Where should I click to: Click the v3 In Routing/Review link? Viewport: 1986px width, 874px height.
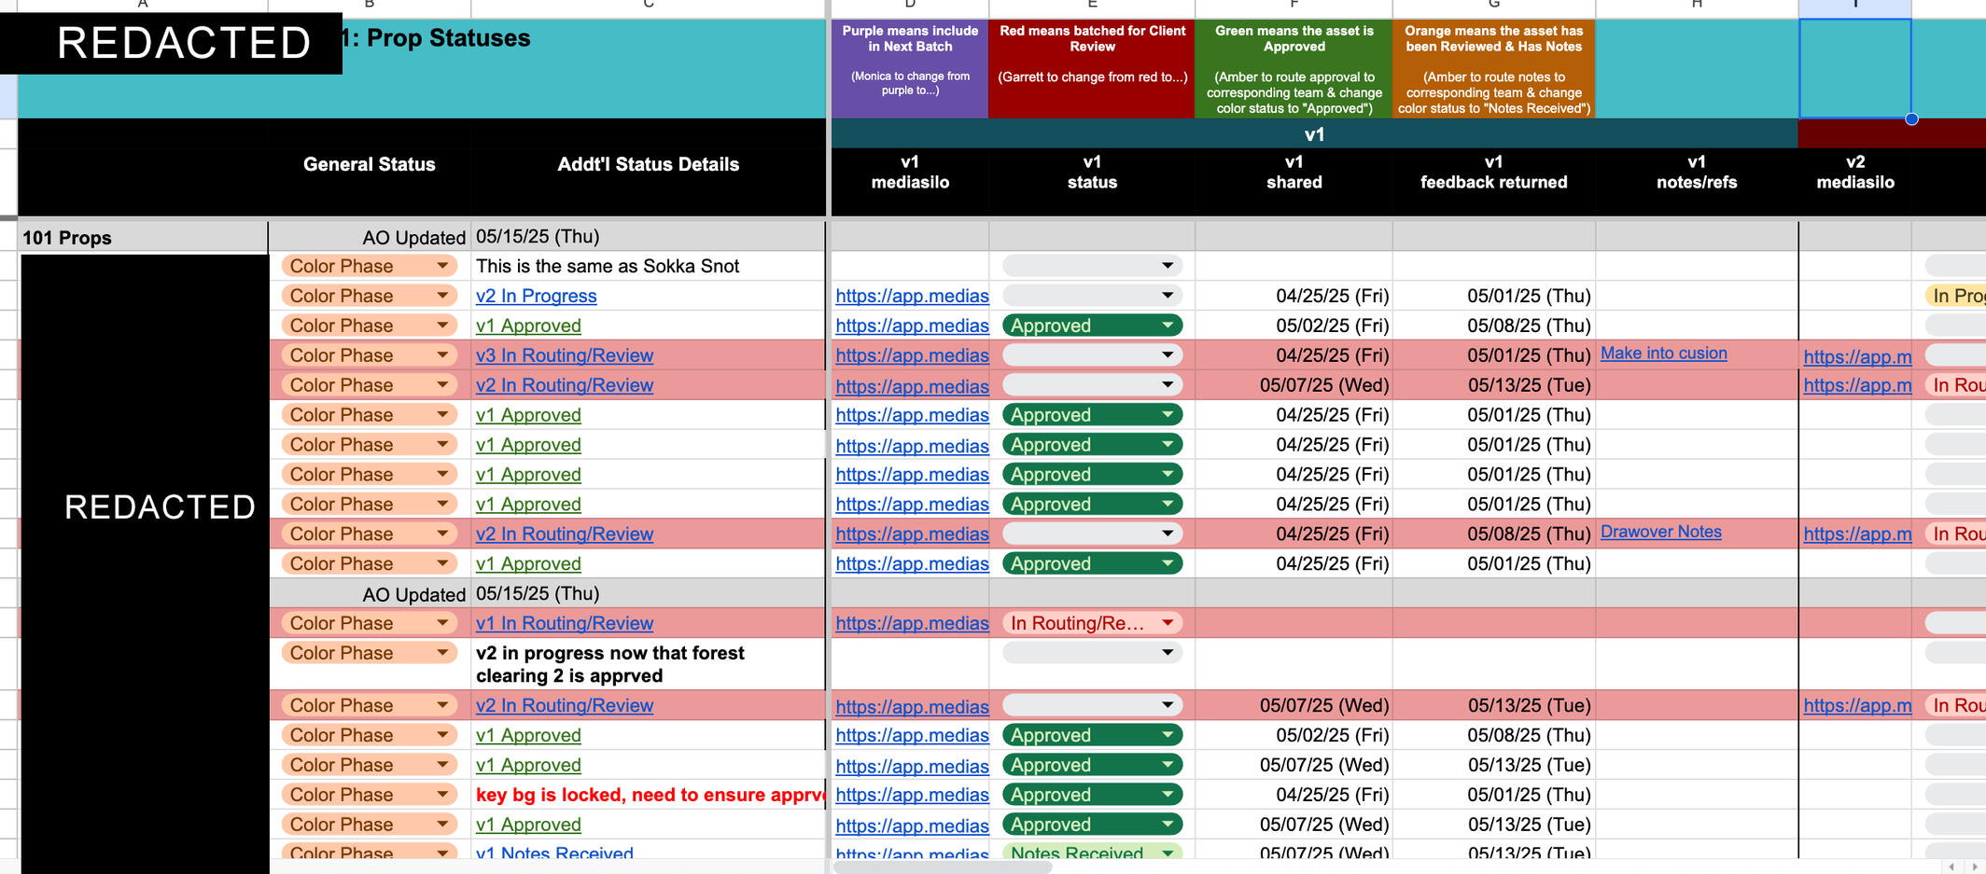click(x=565, y=355)
